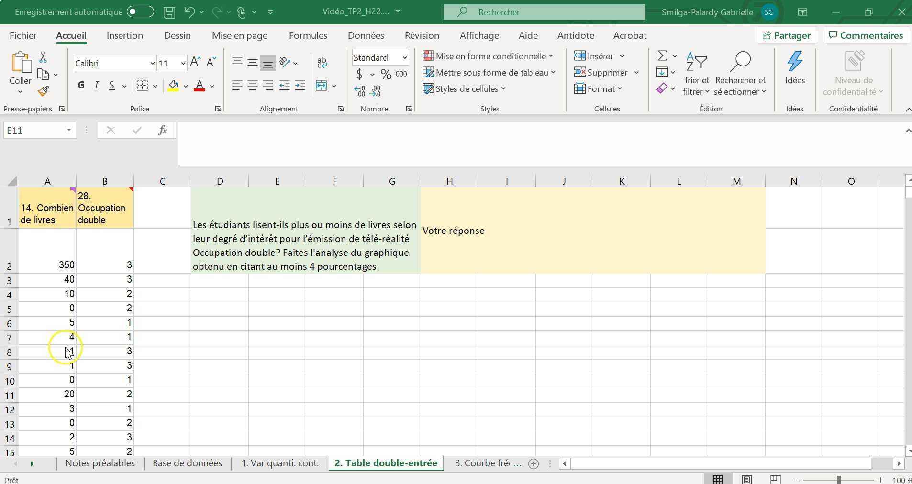The image size is (912, 484).
Task: Open the Format cells button
Action: [x=598, y=89]
